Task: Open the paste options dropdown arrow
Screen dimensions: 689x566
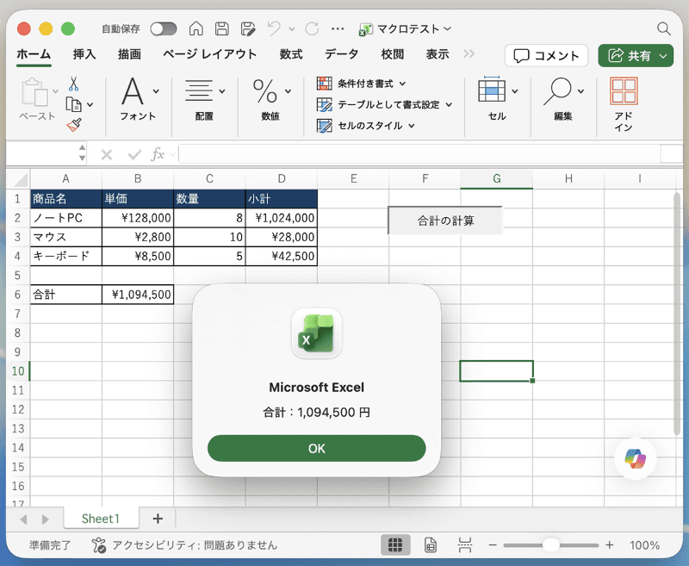Action: click(x=55, y=91)
